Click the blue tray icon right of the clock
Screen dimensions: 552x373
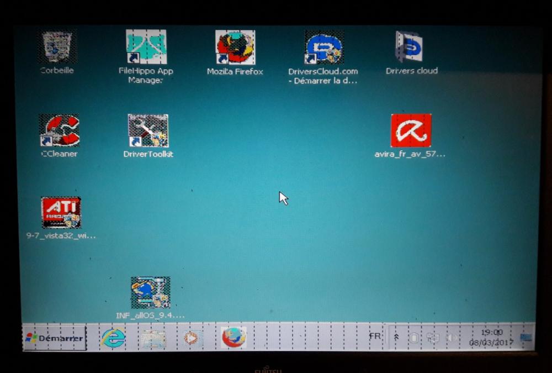[x=526, y=338]
